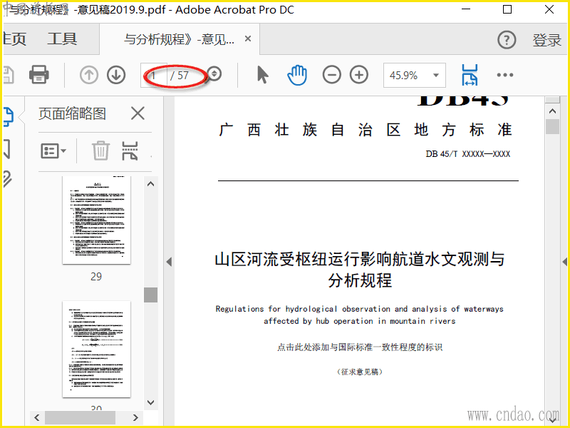
Task: Click the text 广西壮族自治区地方标准
Action: 366,130
